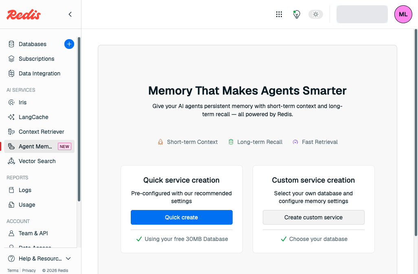Open the Privacy link
This screenshot has width=418, height=274.
(x=29, y=270)
